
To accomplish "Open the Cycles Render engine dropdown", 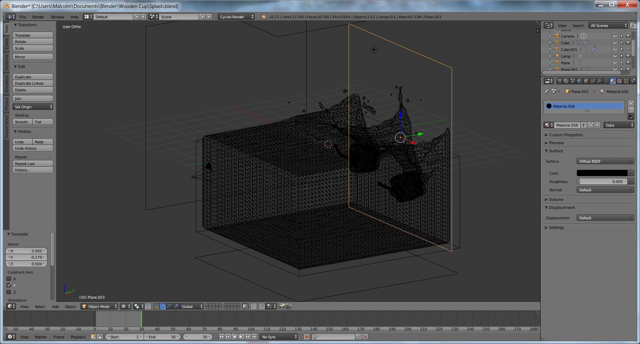I will [x=236, y=17].
